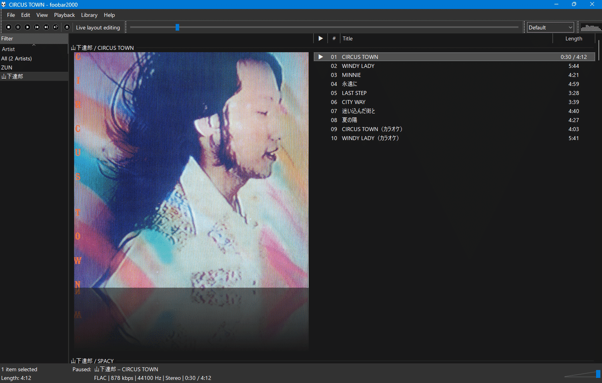Click the Filter panel header

[x=34, y=39]
